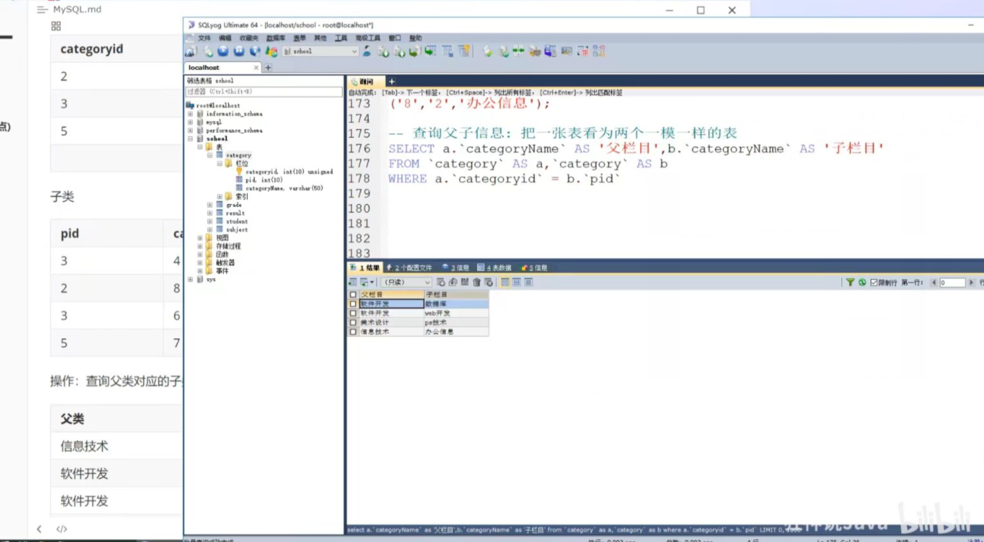Check the row checkbox for web开发 result
984x542 pixels.
pos(353,313)
